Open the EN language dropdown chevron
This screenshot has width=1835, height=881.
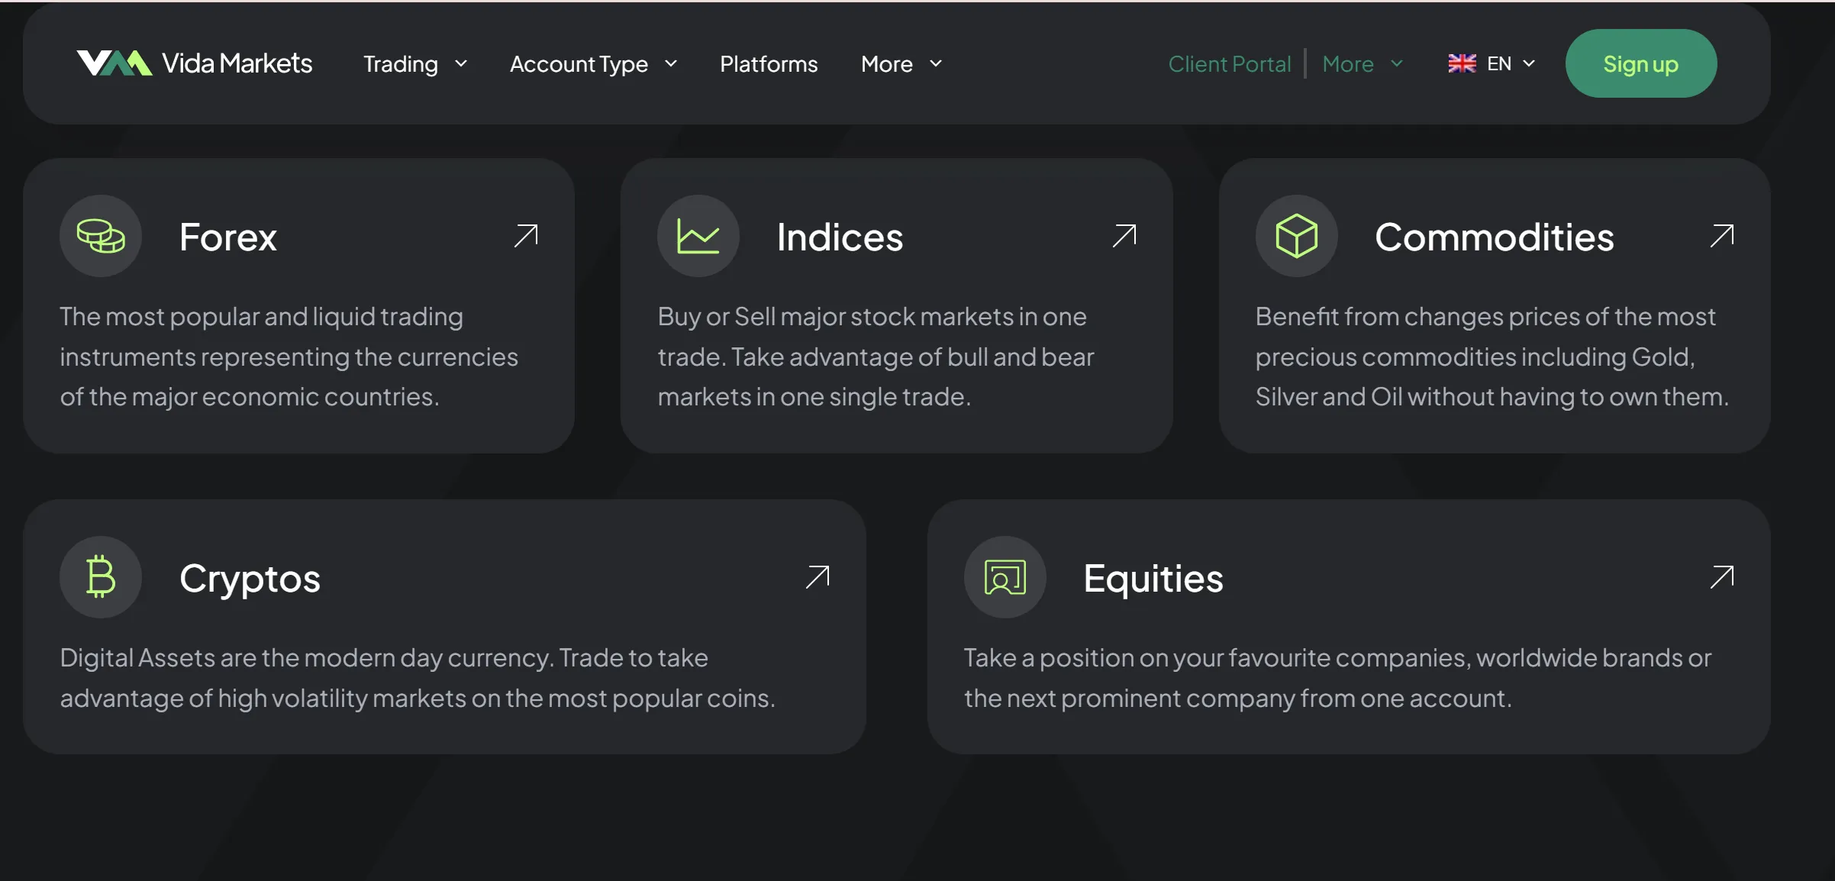tap(1529, 64)
